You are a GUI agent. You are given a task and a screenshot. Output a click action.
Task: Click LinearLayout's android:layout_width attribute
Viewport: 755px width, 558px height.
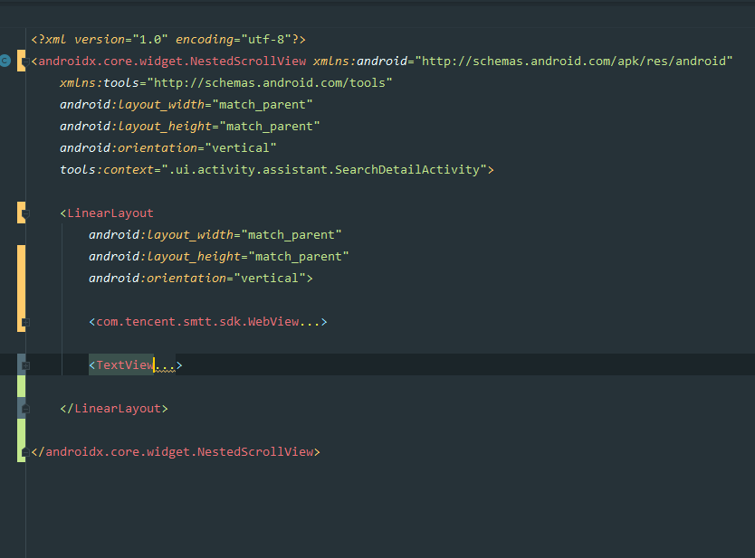[215, 235]
